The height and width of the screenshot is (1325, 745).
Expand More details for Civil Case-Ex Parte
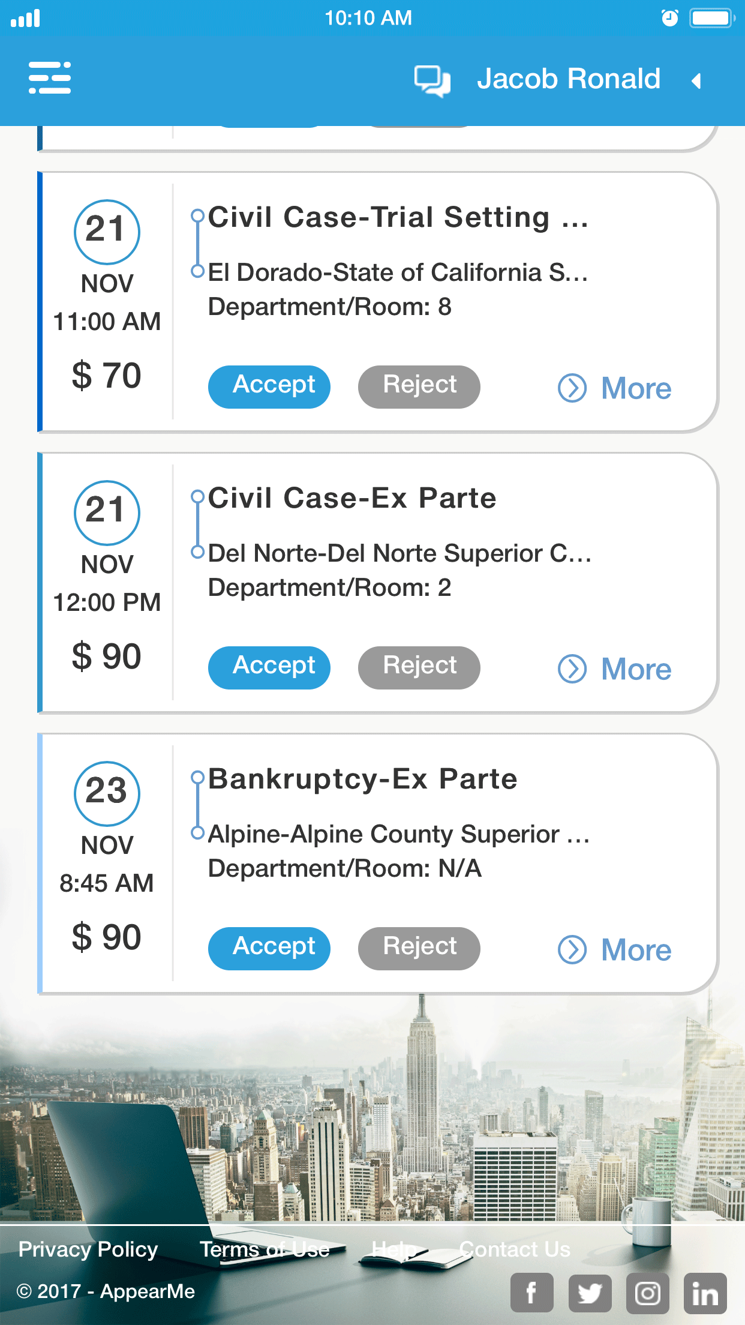(x=615, y=669)
